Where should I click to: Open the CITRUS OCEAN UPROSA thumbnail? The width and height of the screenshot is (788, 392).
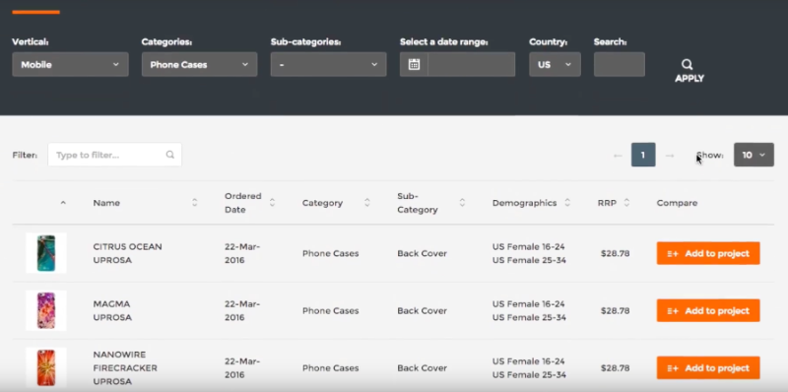(46, 253)
